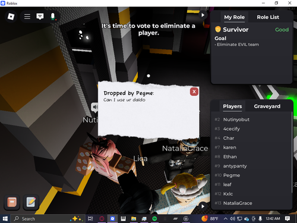The width and height of the screenshot is (297, 223).
Task: Open the Roblox logo menu
Action: pos(11,17)
